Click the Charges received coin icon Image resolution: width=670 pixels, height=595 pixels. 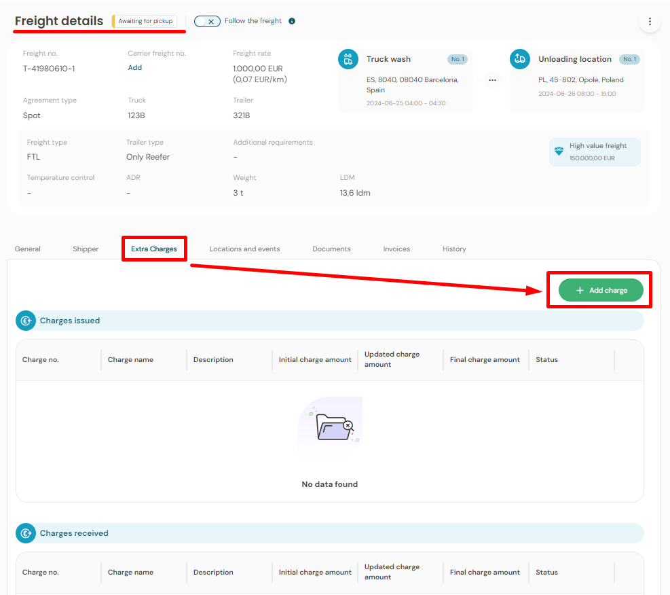pos(25,533)
